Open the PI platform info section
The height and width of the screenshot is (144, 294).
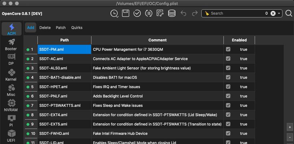point(11,121)
